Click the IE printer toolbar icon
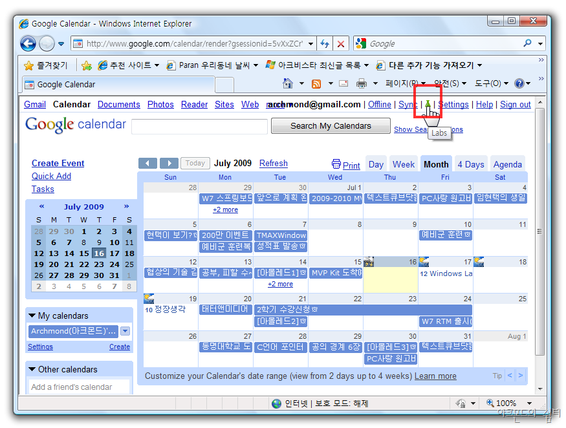Viewport: 566px width, 428px height. [362, 84]
